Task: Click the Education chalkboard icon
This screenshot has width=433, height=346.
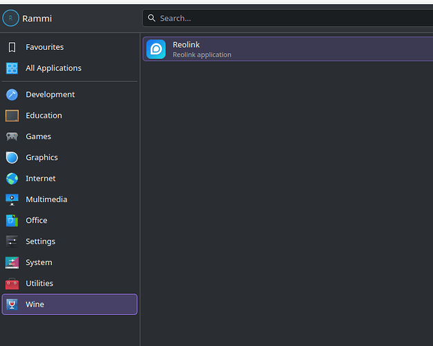Action: tap(12, 116)
